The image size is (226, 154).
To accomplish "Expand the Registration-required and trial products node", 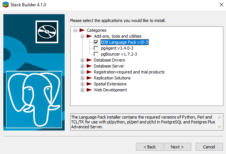I will 83,72.
